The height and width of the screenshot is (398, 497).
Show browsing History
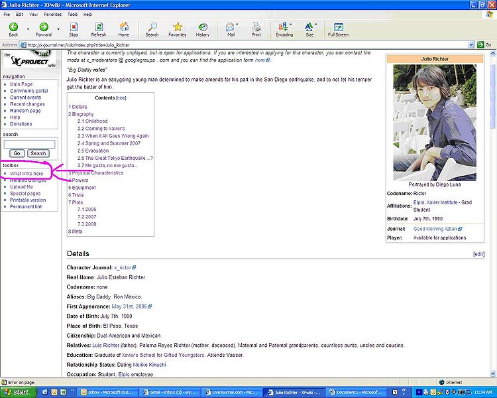pos(203,29)
